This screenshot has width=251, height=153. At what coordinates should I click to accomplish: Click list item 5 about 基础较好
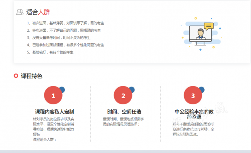click(x=50, y=53)
